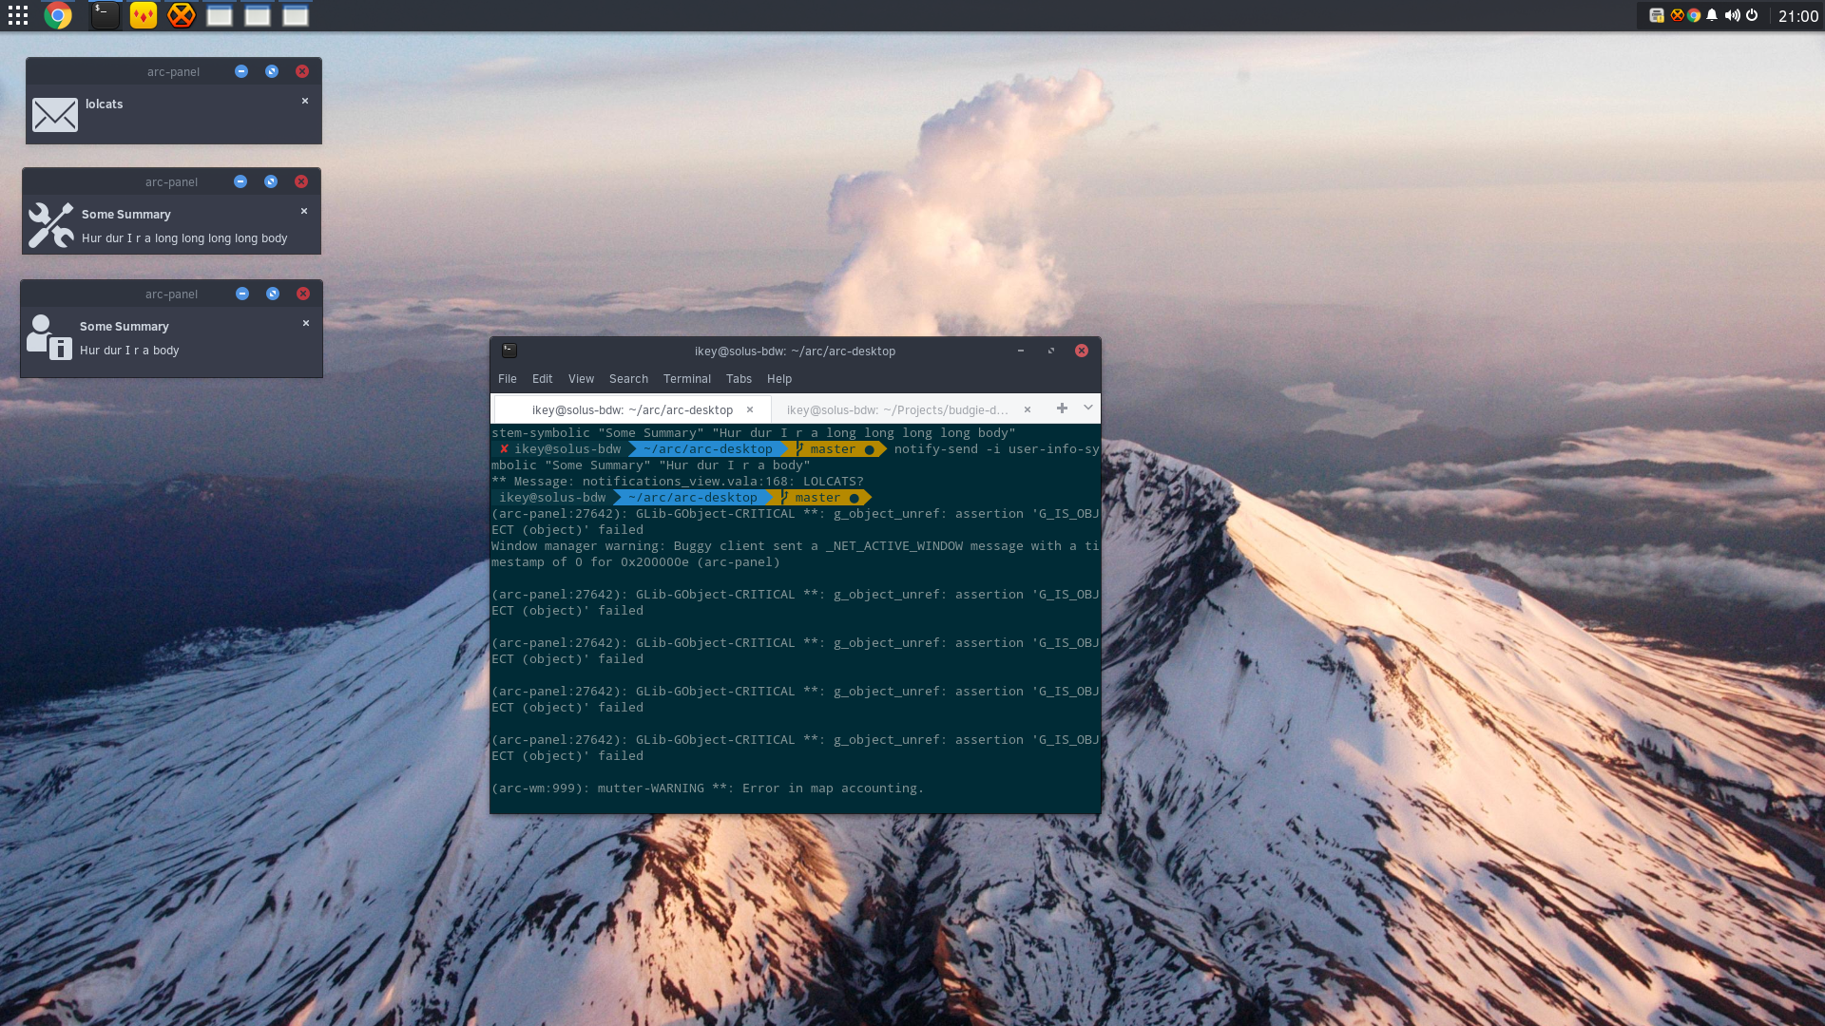Screen dimensions: 1825x1026
Task: Close the arc-panel window with the tools icon
Action: pos(301,181)
